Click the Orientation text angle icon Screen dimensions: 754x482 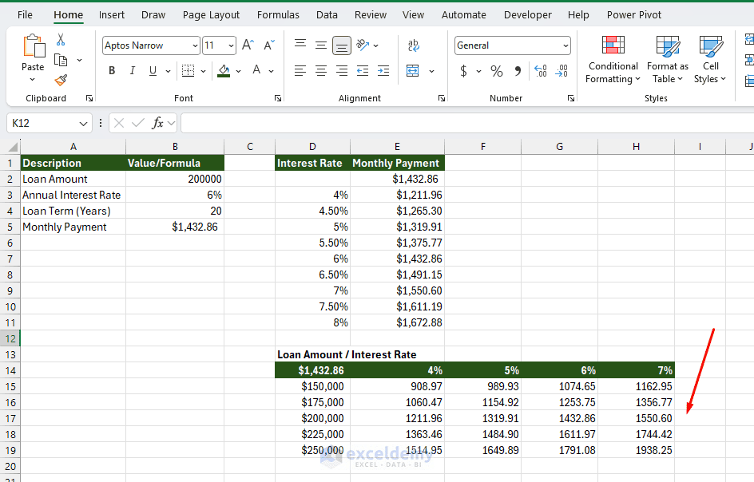(363, 45)
